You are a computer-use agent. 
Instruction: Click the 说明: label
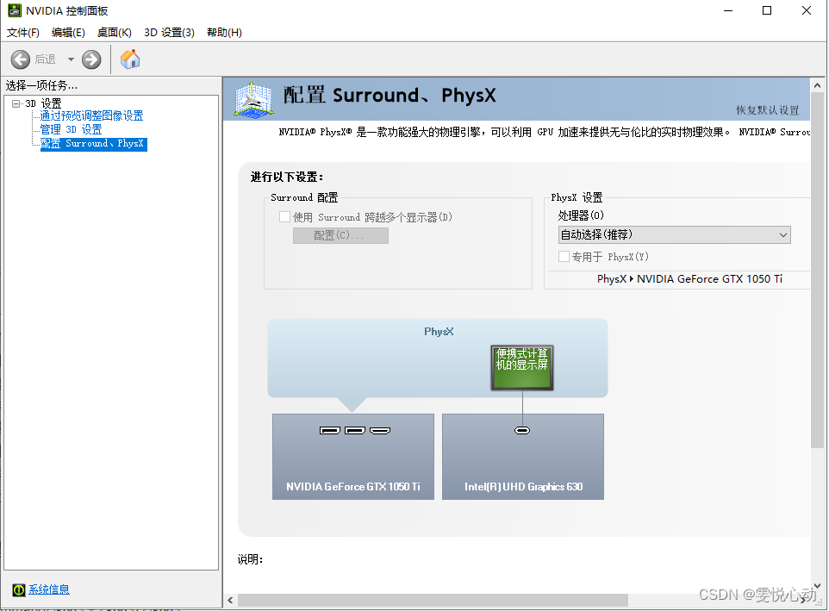250,559
